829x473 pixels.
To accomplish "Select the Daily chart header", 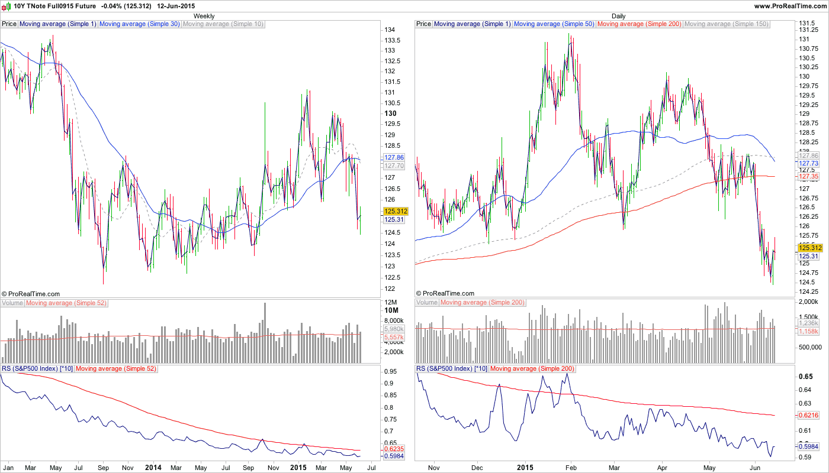I will (619, 16).
